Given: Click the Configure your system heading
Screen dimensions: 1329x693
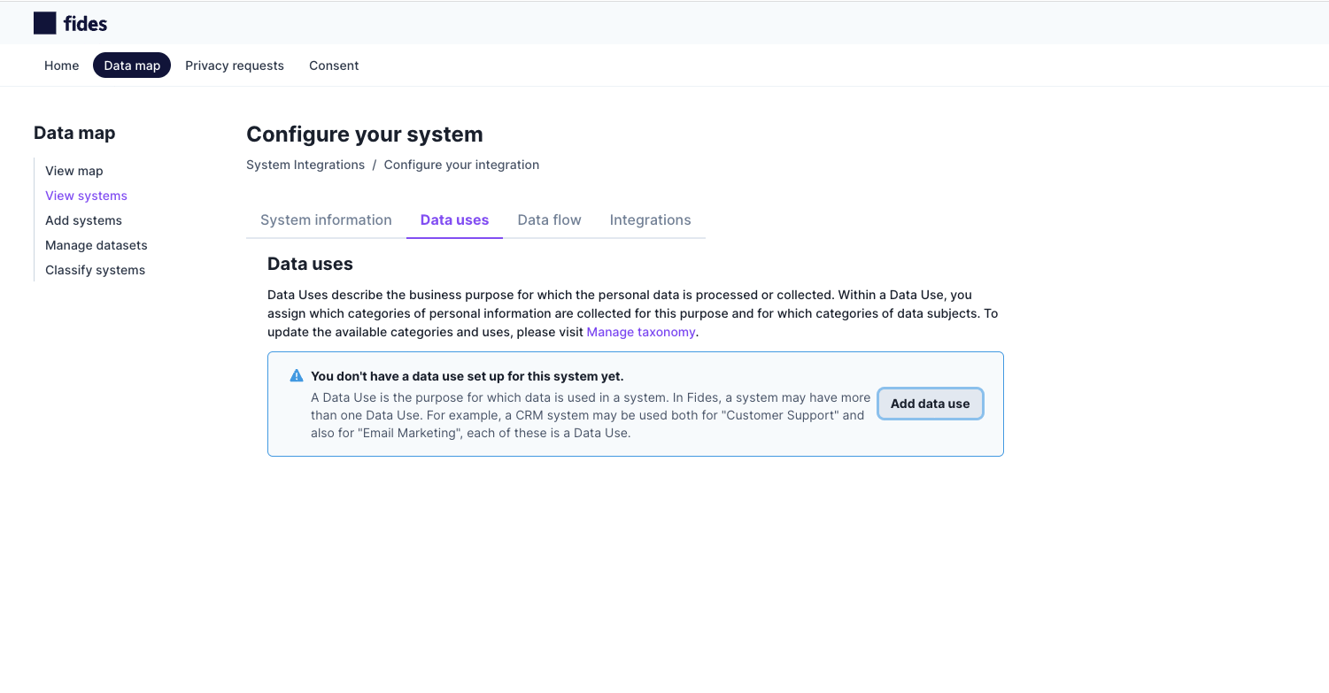Looking at the screenshot, I should 365,135.
